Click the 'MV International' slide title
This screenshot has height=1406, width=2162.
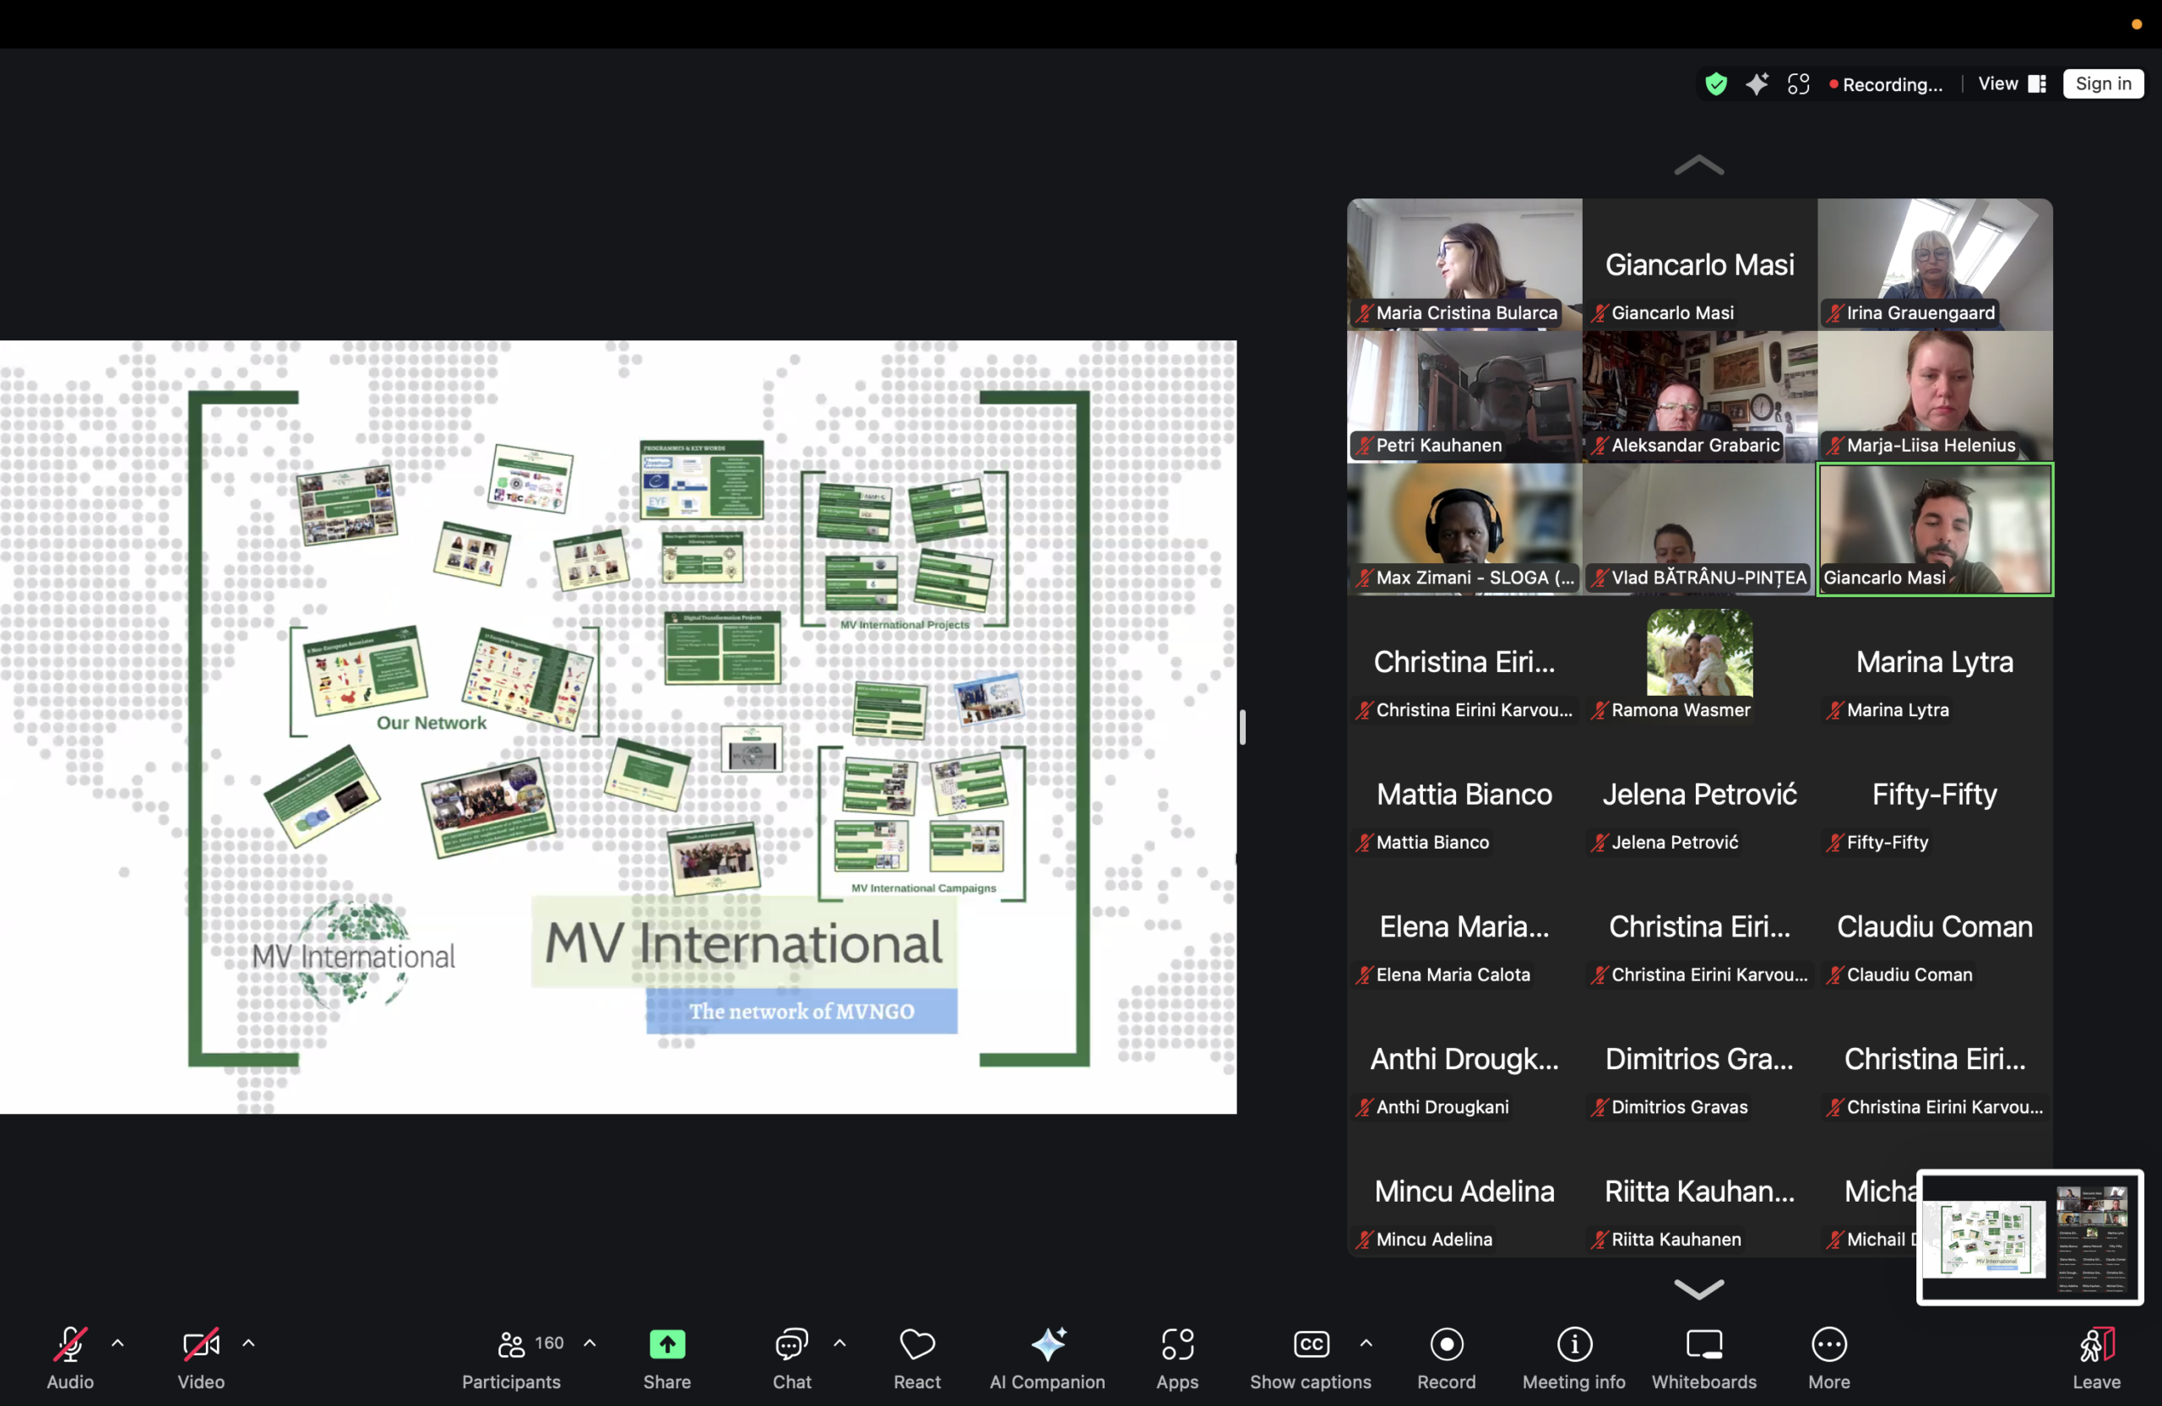pyautogui.click(x=743, y=942)
